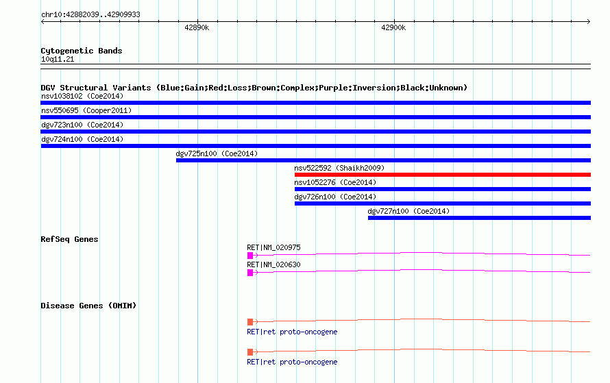This screenshot has height=383, width=610.
Task: Select the nsv550695 (Cooper2011) gain bar
Action: point(315,117)
